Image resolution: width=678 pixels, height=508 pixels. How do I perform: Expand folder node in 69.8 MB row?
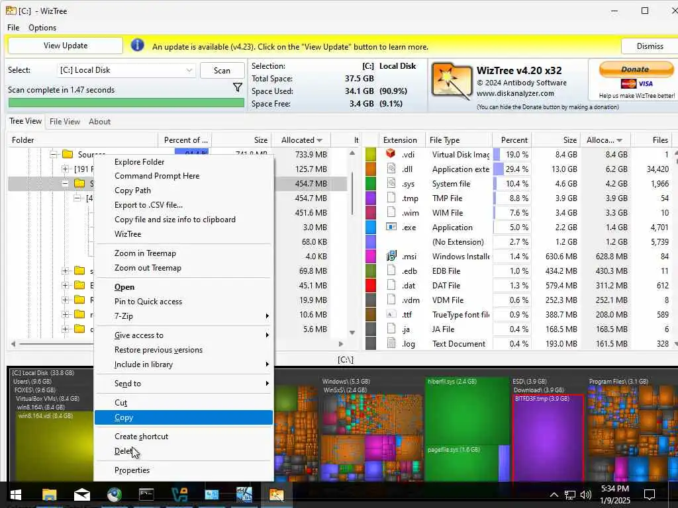[x=66, y=271]
